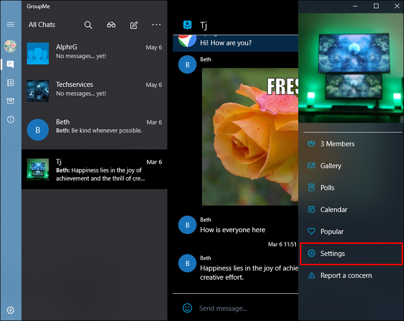The height and width of the screenshot is (321, 404).
Task: Minimize the GroupMe window
Action: [x=356, y=6]
